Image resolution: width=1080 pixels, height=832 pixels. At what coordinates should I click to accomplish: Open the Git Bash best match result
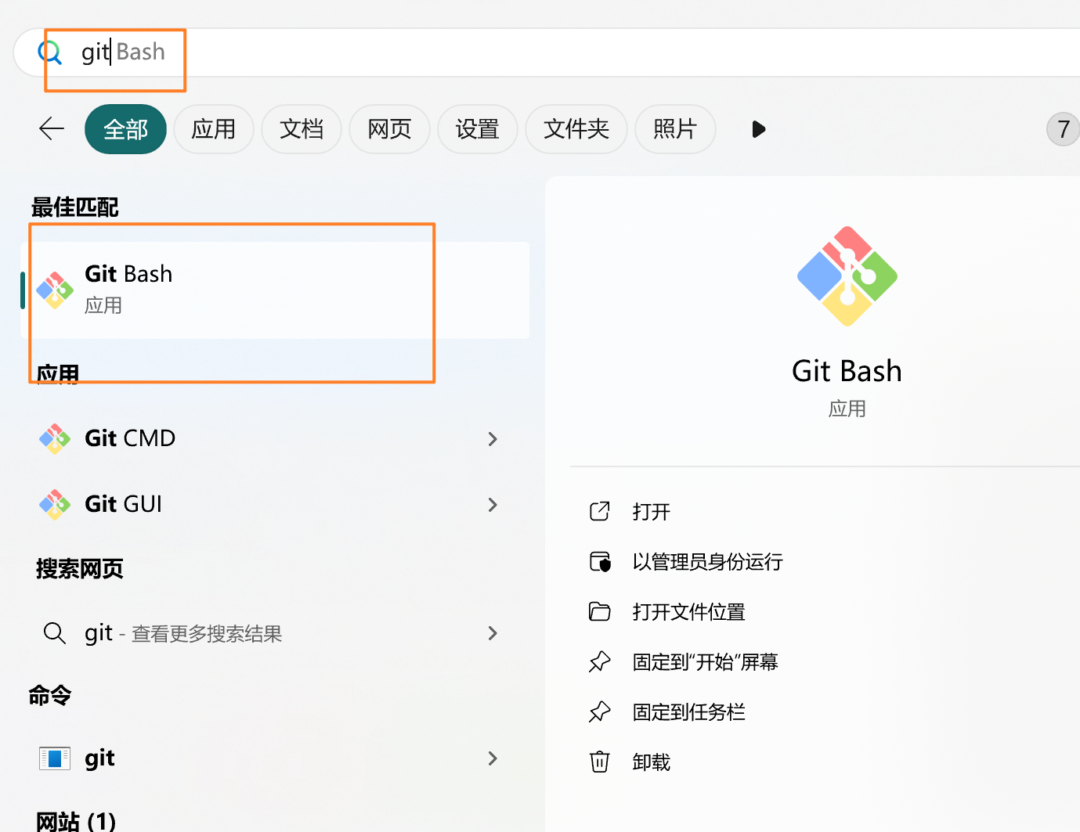point(275,290)
